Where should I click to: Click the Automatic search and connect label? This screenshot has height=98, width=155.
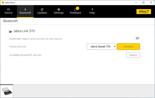(36, 39)
